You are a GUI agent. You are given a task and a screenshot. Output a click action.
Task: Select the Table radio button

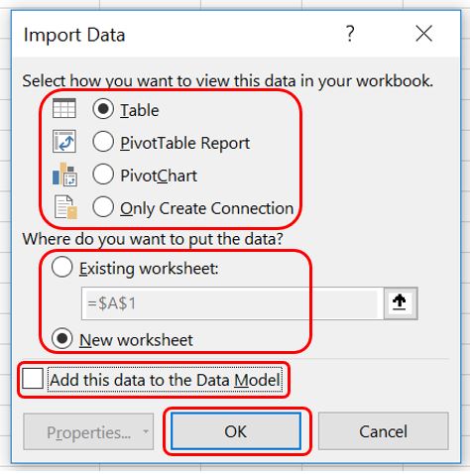(103, 109)
